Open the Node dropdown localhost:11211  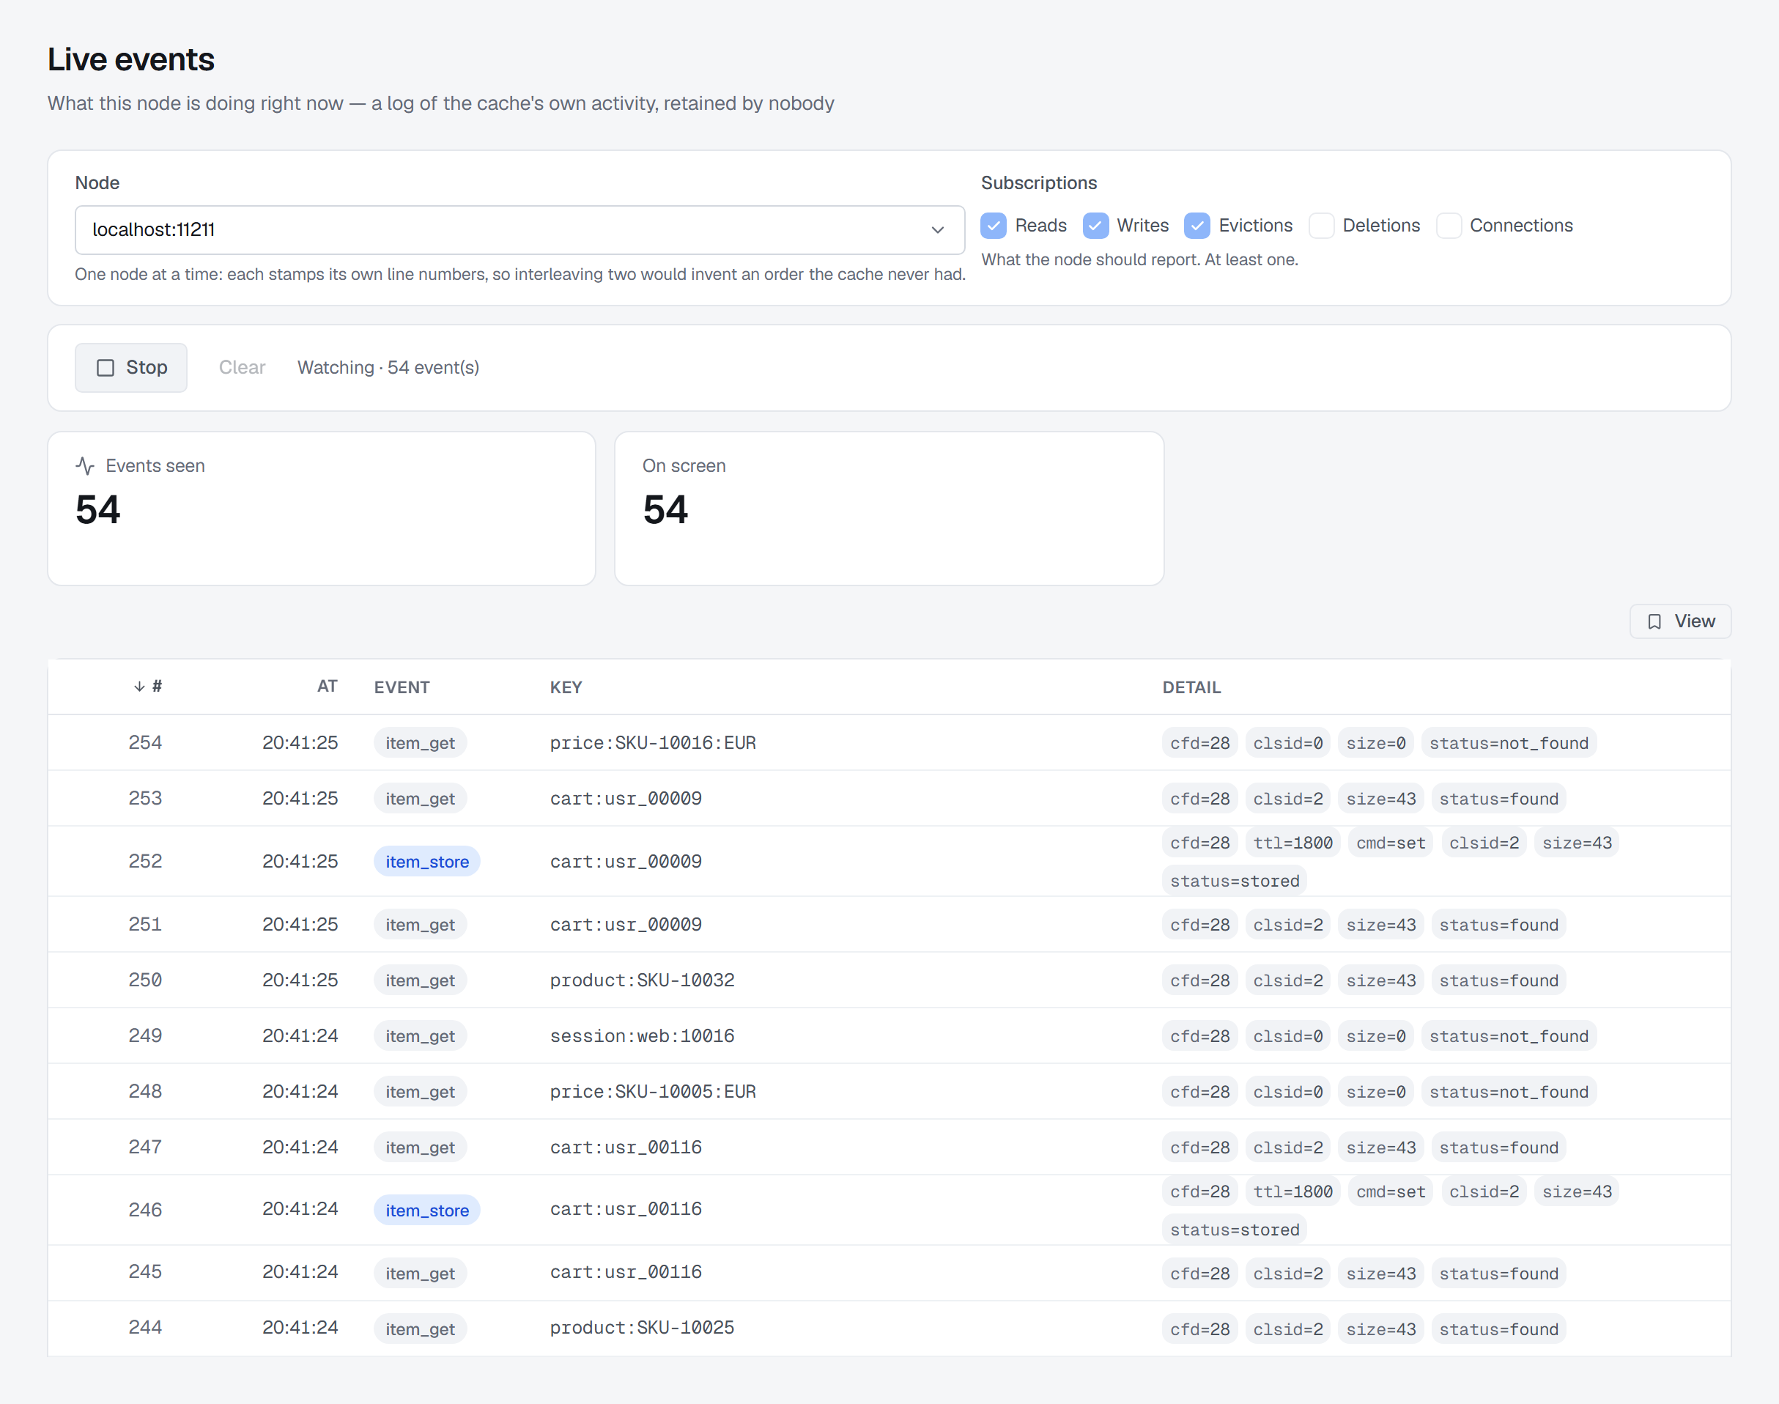tap(519, 230)
